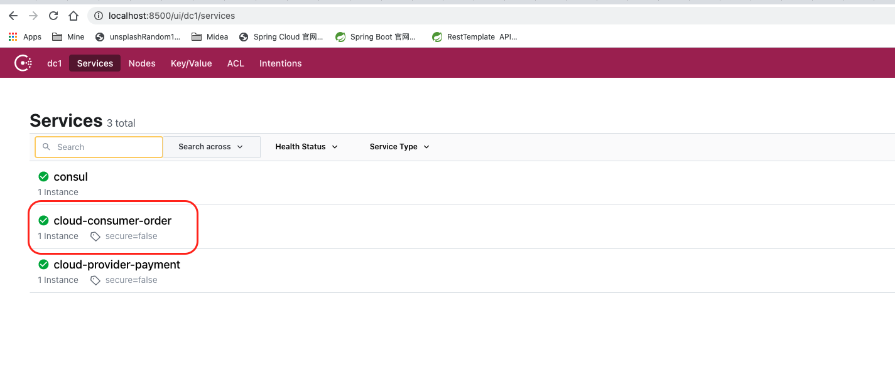Go to the Key/Value tab
This screenshot has height=367, width=895.
pos(191,63)
